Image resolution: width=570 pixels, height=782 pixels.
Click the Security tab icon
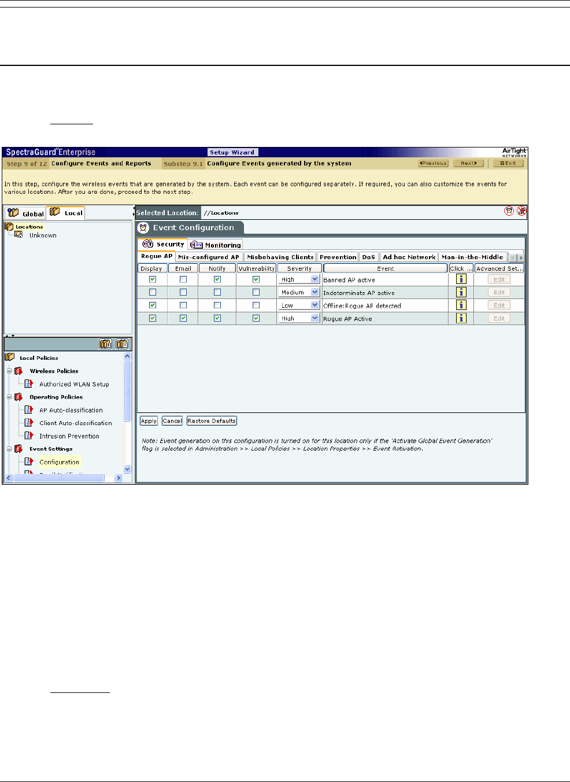pos(148,244)
